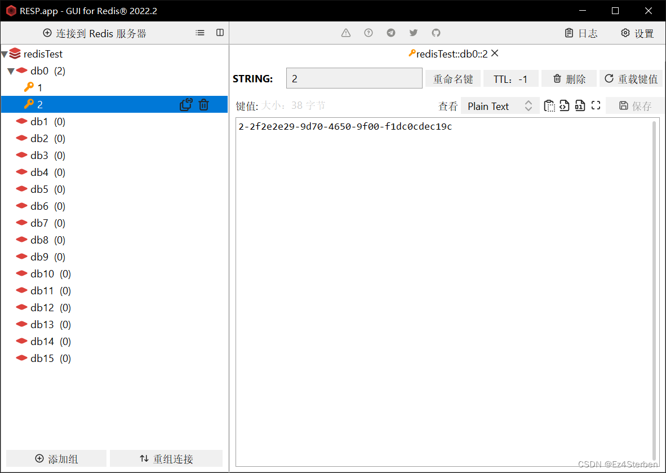The width and height of the screenshot is (666, 473).
Task: Open database db7
Action: [114, 223]
